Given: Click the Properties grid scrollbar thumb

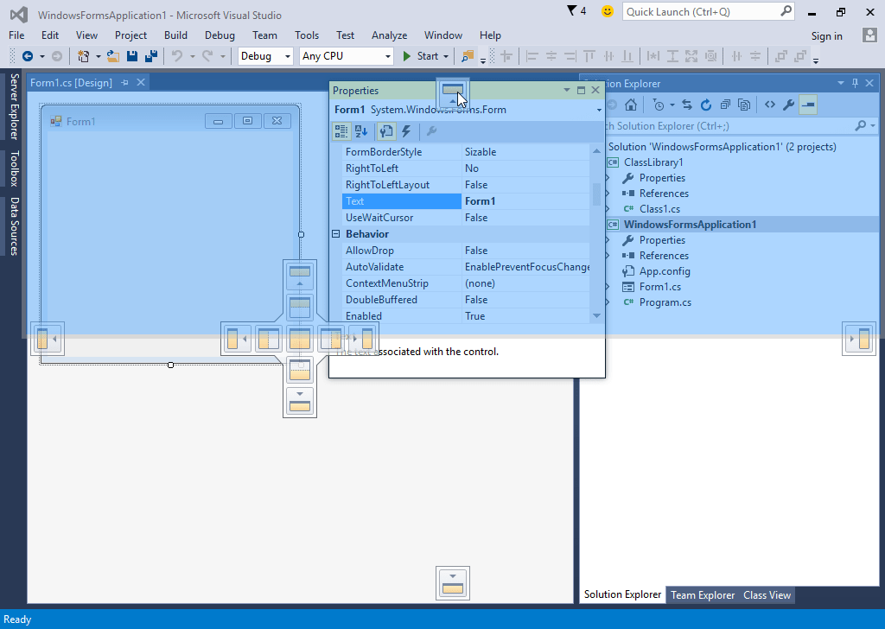Looking at the screenshot, I should click(596, 194).
